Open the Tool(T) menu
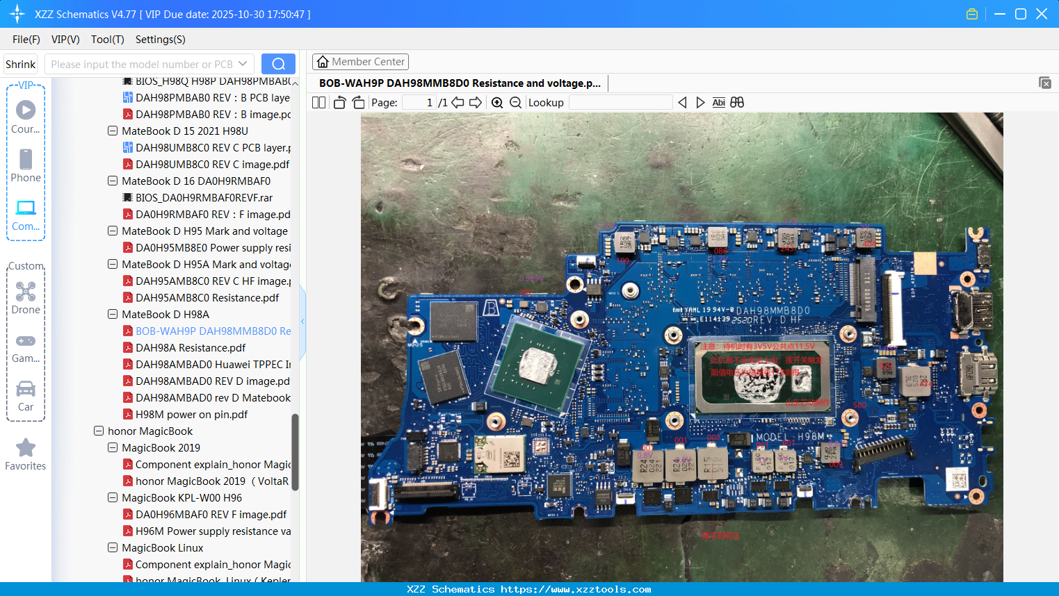 point(108,40)
